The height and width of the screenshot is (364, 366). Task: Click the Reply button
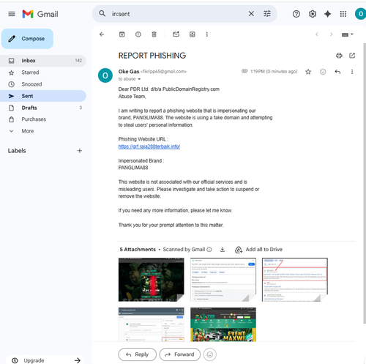pyautogui.click(x=138, y=354)
